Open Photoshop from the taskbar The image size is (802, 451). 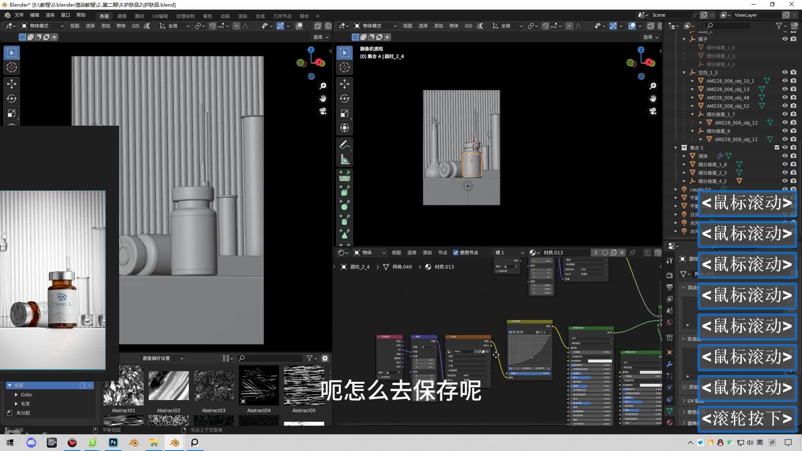113,443
